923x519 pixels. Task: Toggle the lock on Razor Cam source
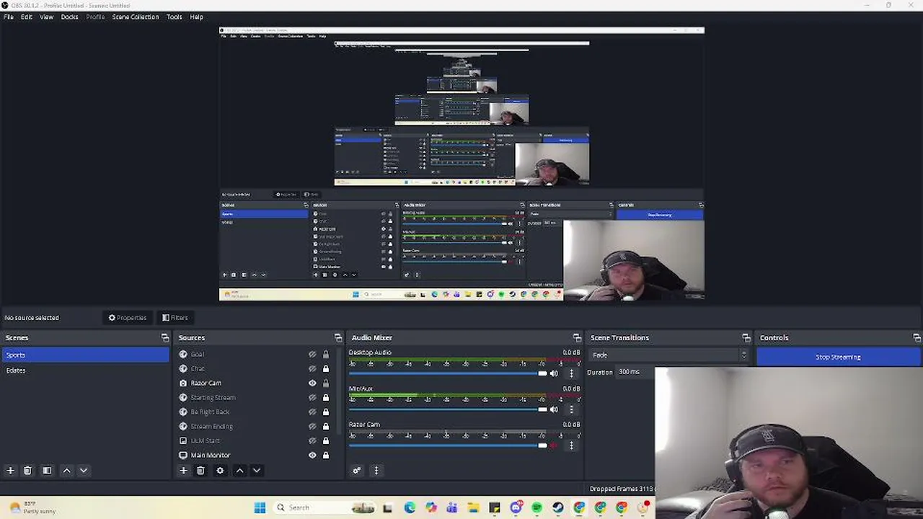pyautogui.click(x=326, y=383)
